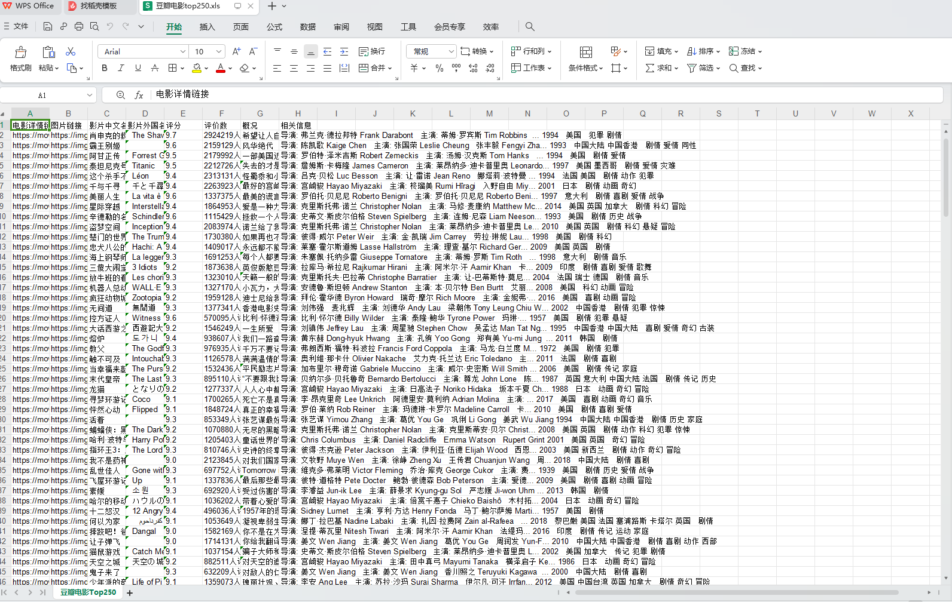Align text right horizontally
This screenshot has width=952, height=602.
pyautogui.click(x=310, y=68)
